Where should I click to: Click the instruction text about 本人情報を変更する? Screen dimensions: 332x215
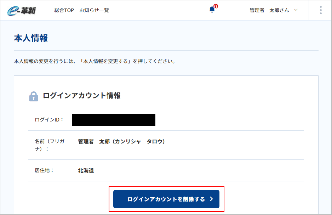coord(95,61)
